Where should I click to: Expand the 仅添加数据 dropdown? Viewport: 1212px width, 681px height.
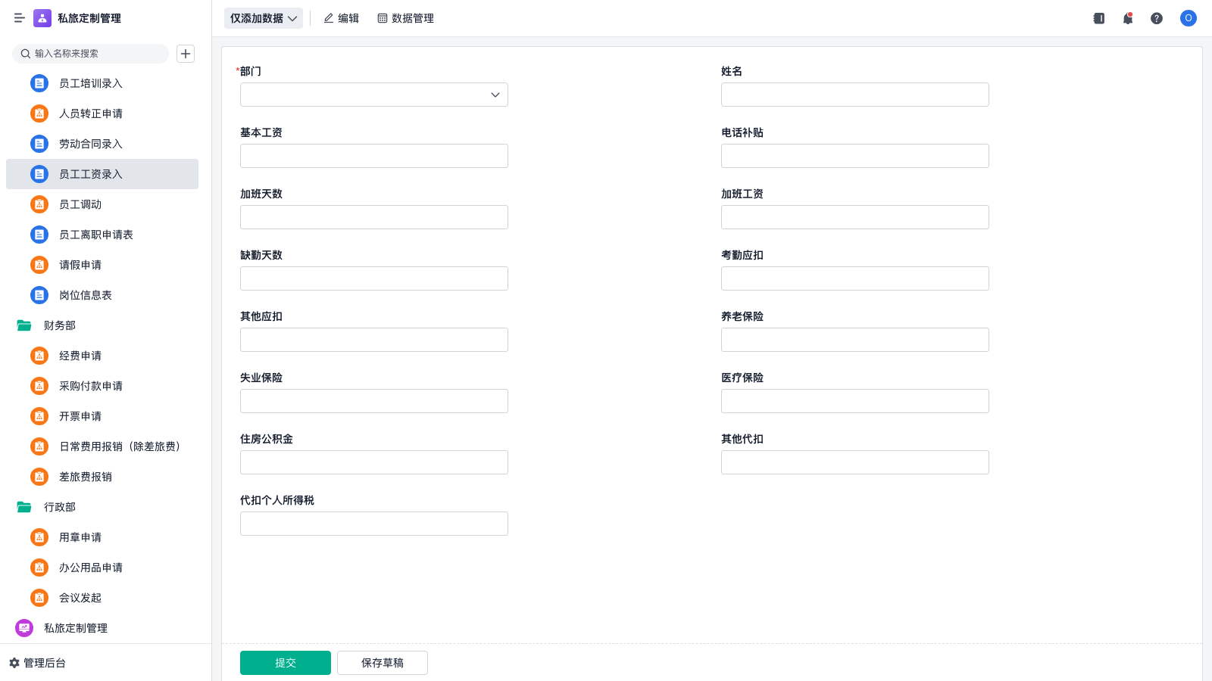click(264, 18)
